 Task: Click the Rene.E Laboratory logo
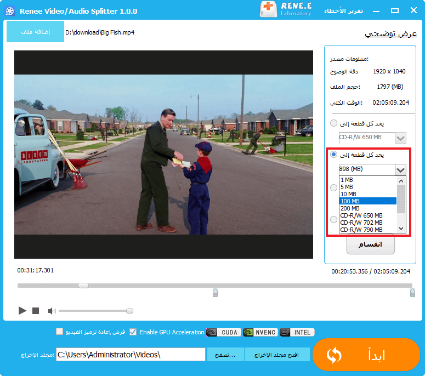coord(286,9)
